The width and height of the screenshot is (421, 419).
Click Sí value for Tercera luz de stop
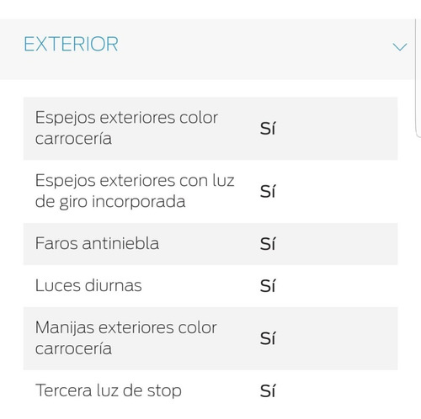click(x=268, y=390)
